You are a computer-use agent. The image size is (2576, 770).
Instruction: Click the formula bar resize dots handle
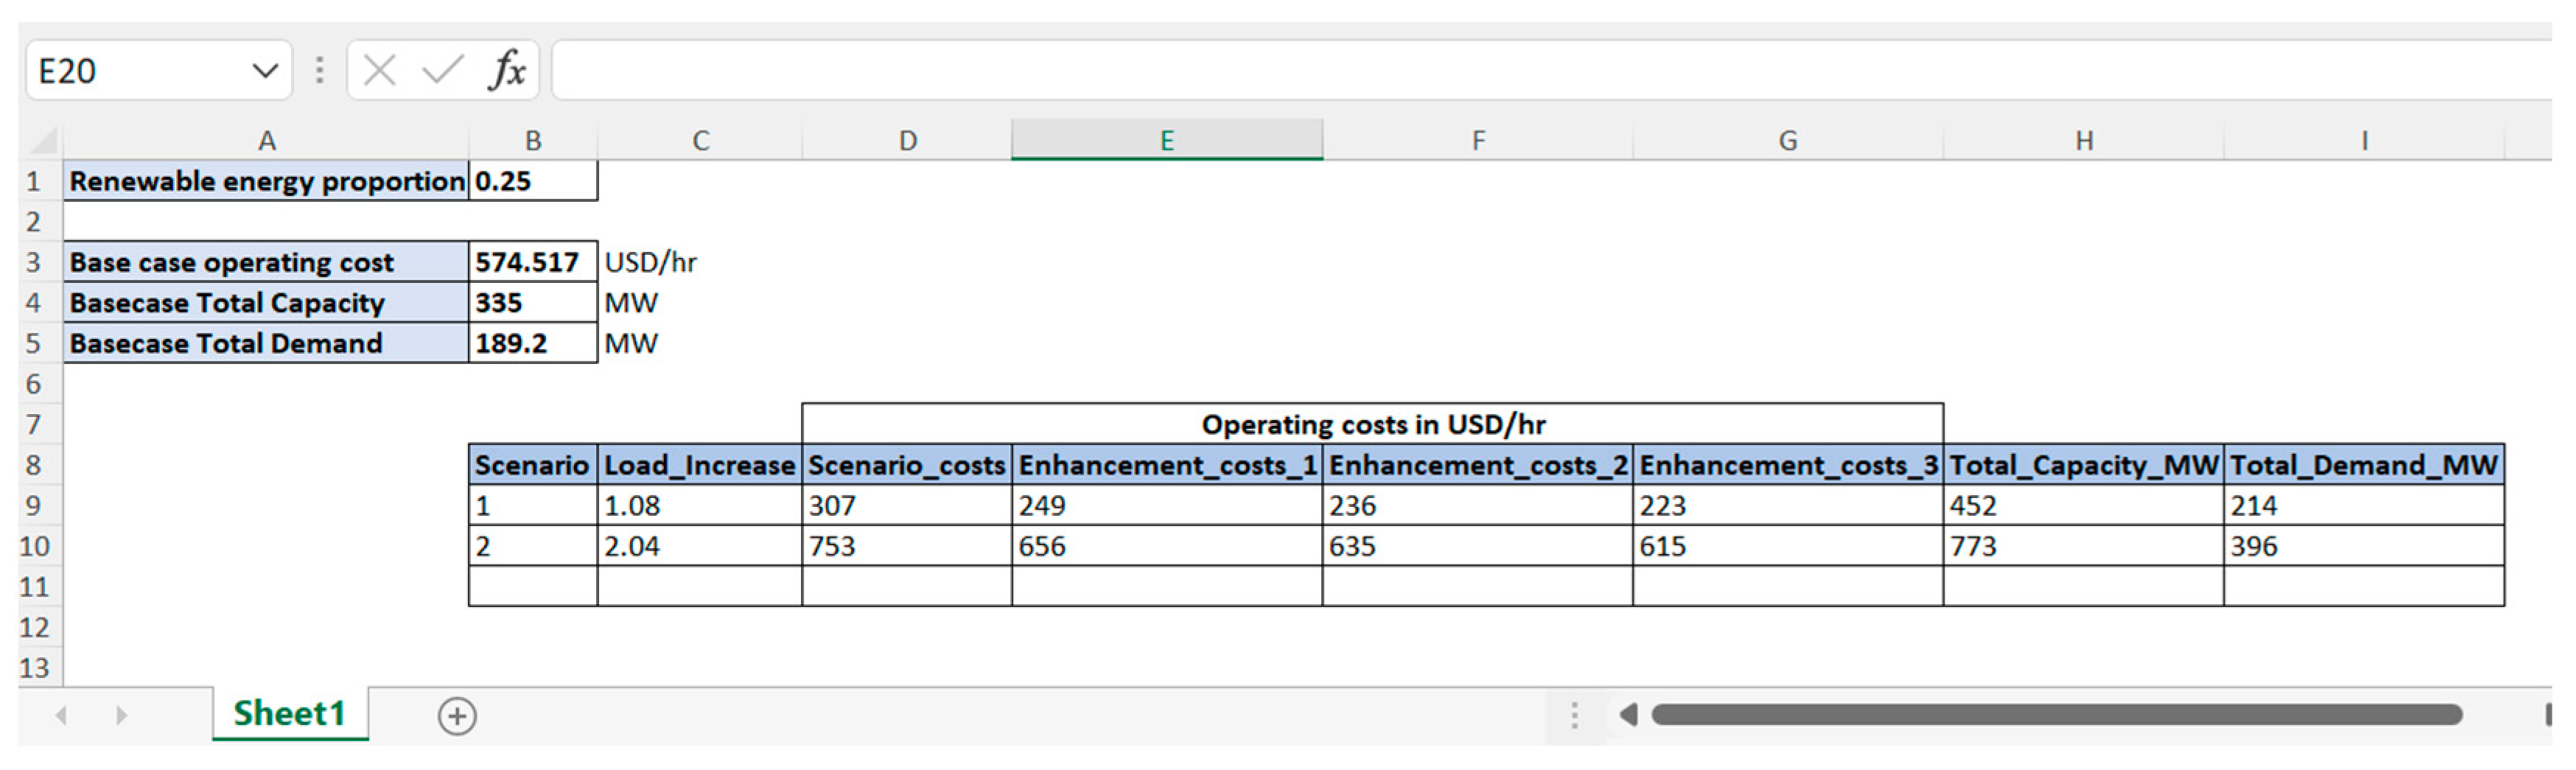point(320,71)
